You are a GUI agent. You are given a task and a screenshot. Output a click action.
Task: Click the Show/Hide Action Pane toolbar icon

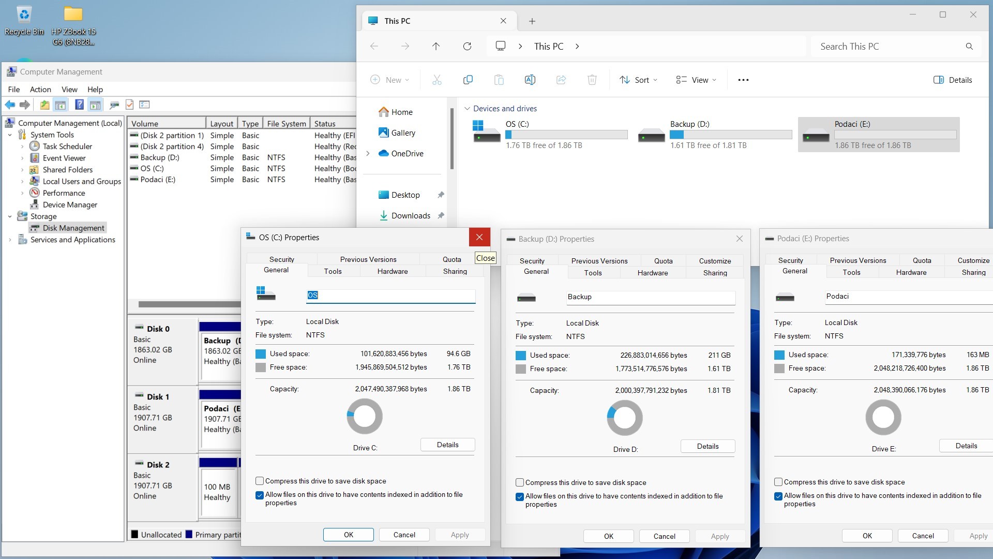[95, 105]
